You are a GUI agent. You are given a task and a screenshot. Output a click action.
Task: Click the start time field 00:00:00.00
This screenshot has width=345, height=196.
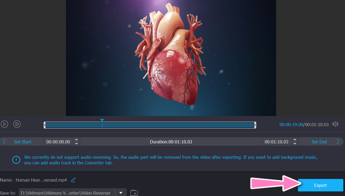(x=58, y=142)
